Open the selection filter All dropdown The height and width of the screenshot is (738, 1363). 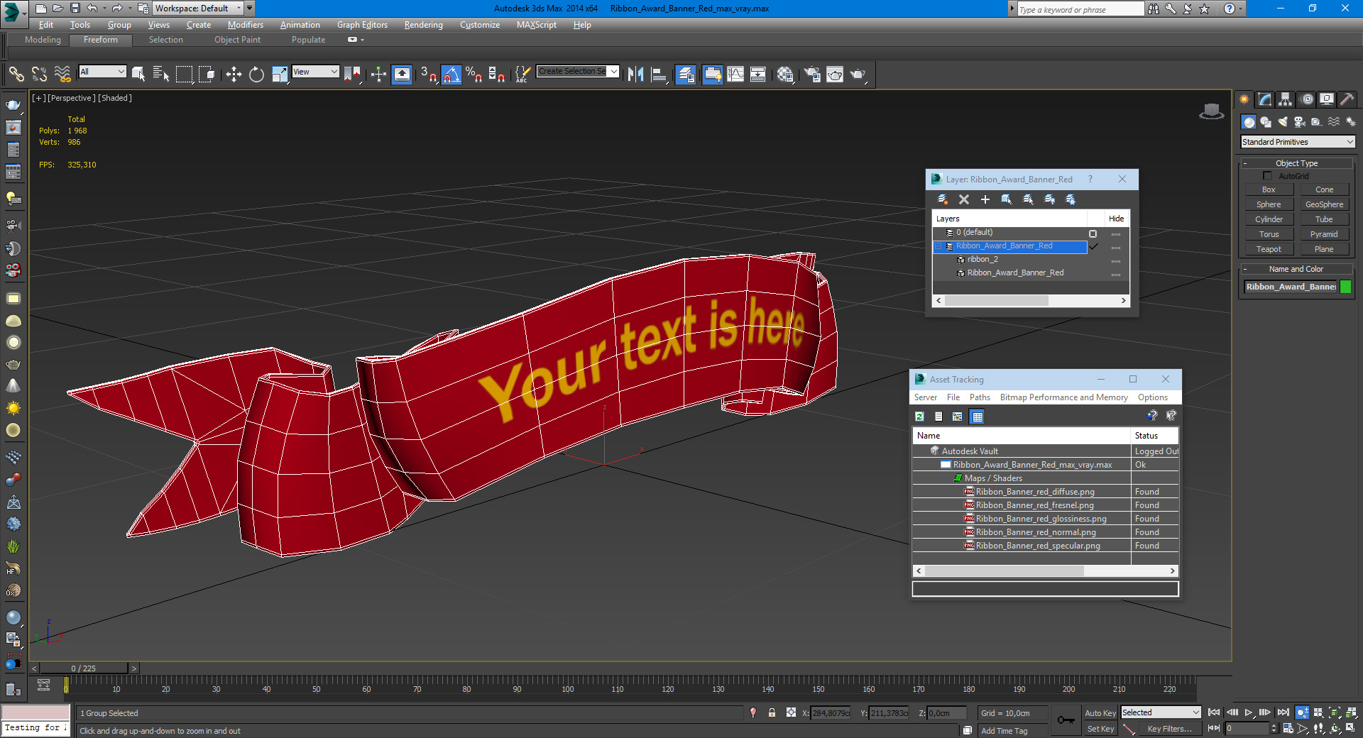pos(102,72)
